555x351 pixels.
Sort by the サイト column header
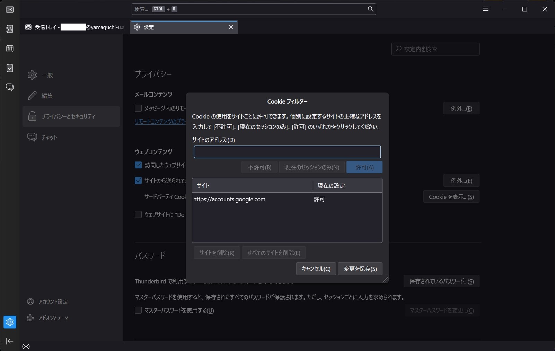click(253, 186)
